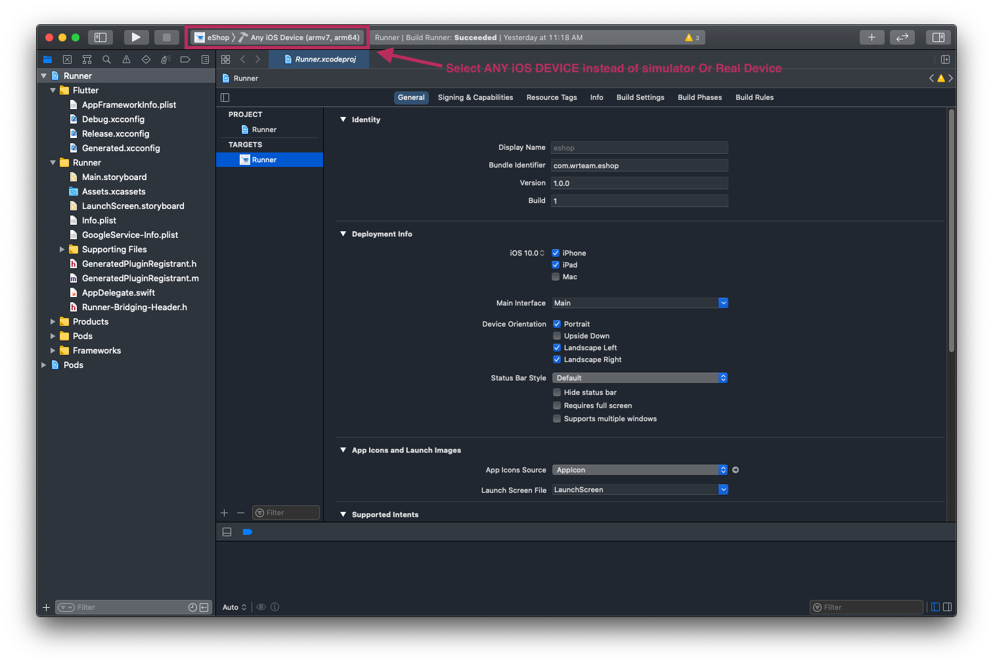Show the Source Control navigator
993x665 pixels.
tap(67, 59)
